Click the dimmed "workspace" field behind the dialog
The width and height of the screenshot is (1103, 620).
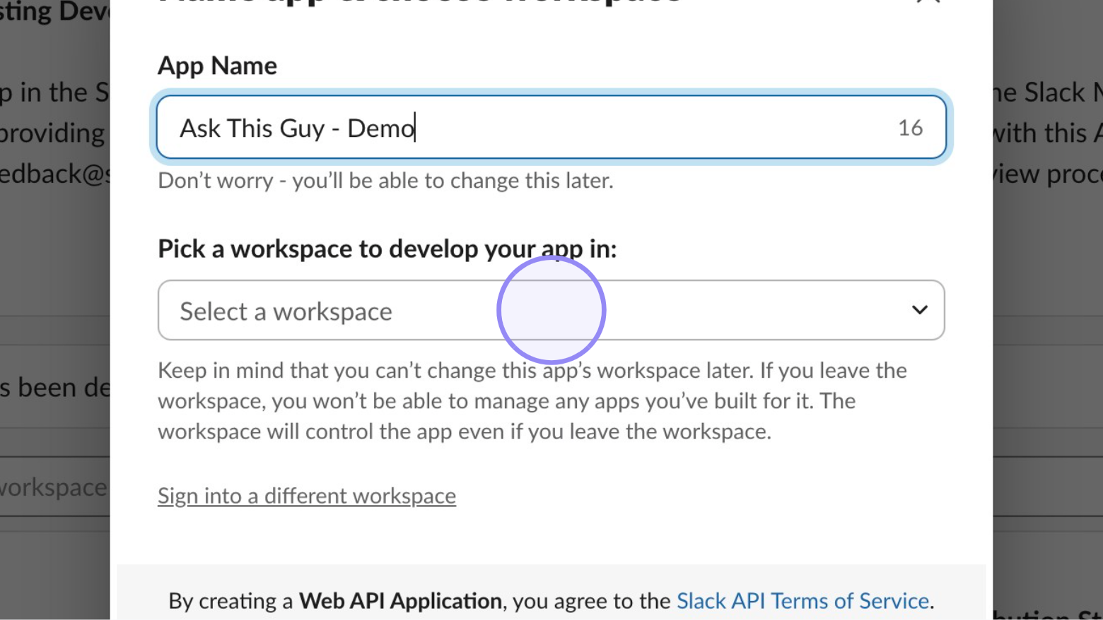click(53, 487)
